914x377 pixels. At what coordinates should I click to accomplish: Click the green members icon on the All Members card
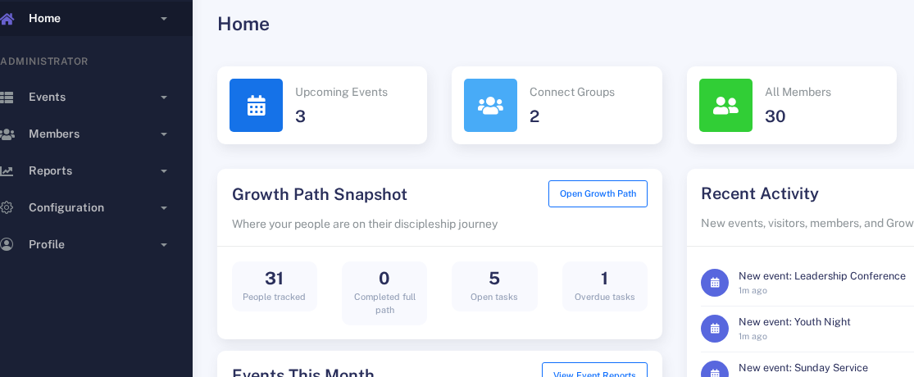725,106
